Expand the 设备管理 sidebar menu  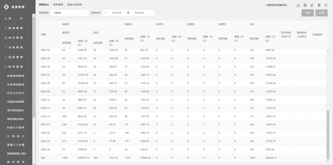coord(16,48)
